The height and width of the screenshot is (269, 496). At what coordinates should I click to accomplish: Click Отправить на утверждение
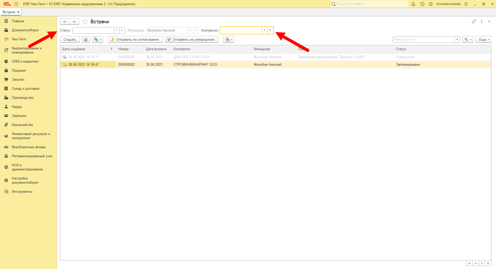pyautogui.click(x=192, y=39)
